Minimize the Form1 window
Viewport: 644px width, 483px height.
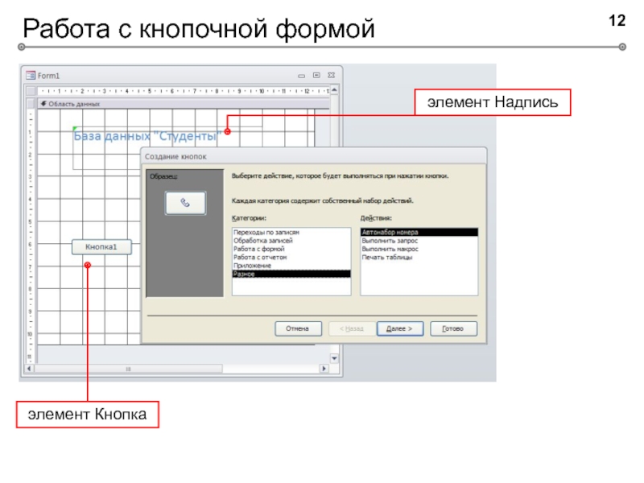[301, 76]
